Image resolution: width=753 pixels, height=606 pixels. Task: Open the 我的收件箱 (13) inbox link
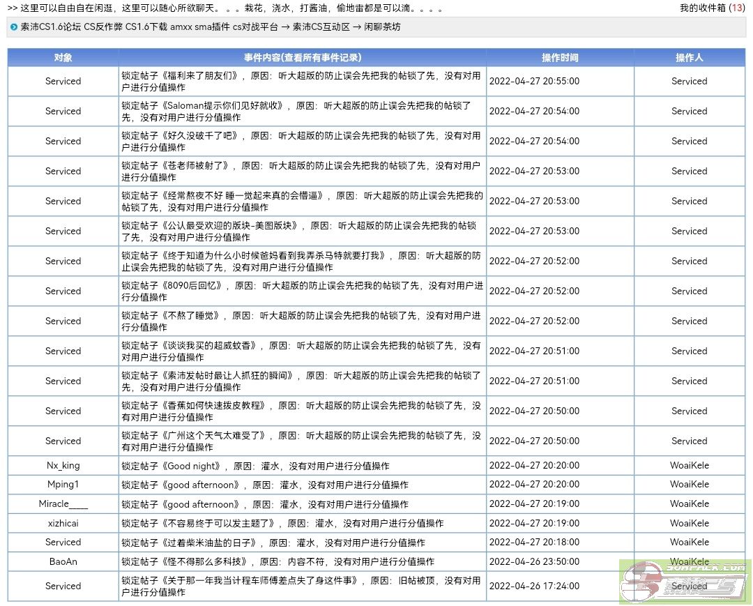click(712, 8)
